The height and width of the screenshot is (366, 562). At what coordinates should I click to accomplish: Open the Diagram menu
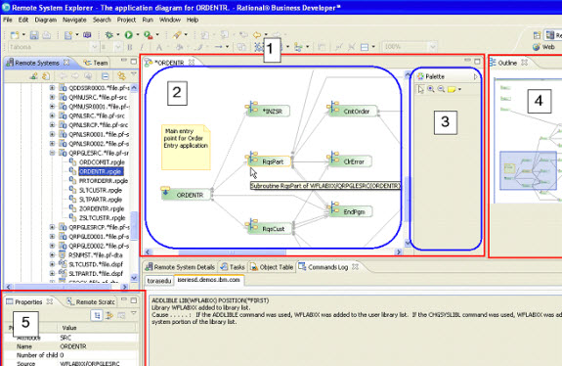point(46,20)
